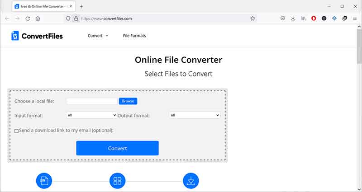This screenshot has height=192, width=362.
Task: Click the red Opera-style extension icon
Action: pos(314,19)
